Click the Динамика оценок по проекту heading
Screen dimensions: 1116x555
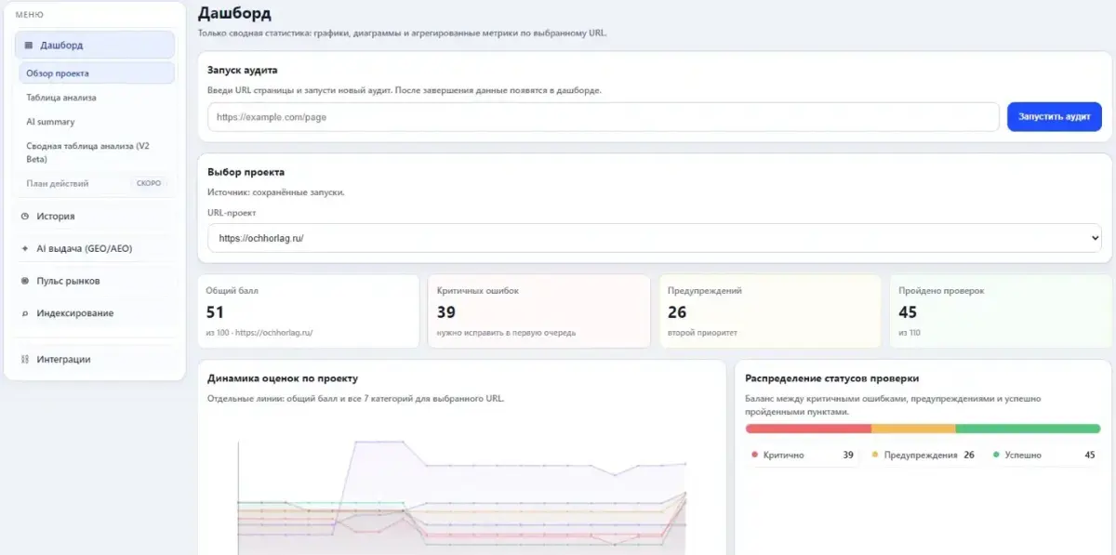pos(283,378)
